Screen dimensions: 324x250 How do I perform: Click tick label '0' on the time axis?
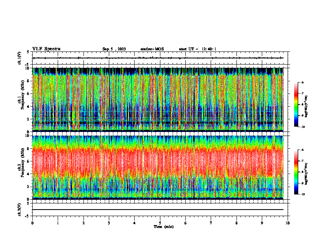[32, 223]
